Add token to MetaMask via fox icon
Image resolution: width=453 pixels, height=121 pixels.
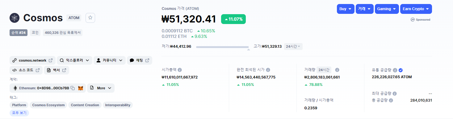coord(81,88)
